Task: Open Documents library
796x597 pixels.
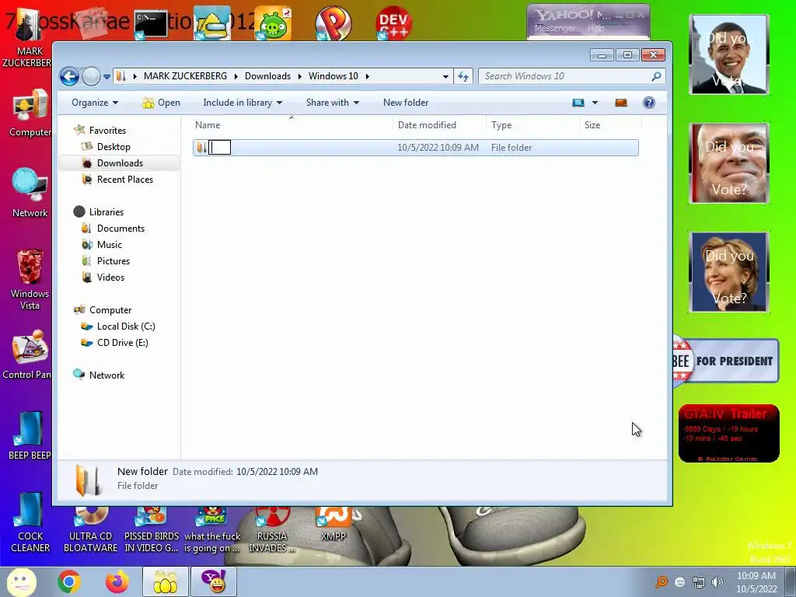Action: coord(120,229)
